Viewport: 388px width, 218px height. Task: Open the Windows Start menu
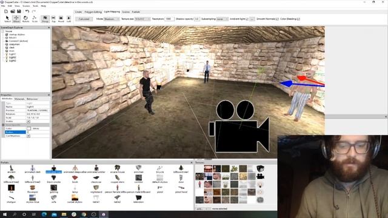5,214
